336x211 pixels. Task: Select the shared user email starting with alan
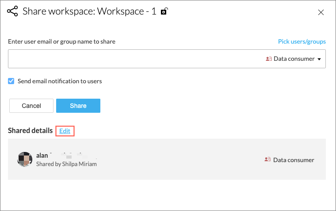[x=66, y=155]
